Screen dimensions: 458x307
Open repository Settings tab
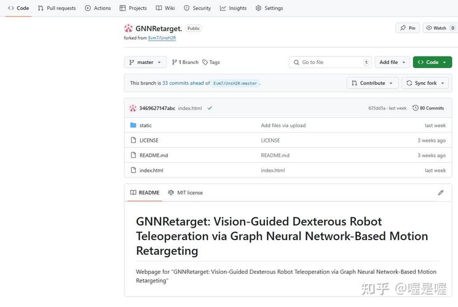click(x=269, y=8)
